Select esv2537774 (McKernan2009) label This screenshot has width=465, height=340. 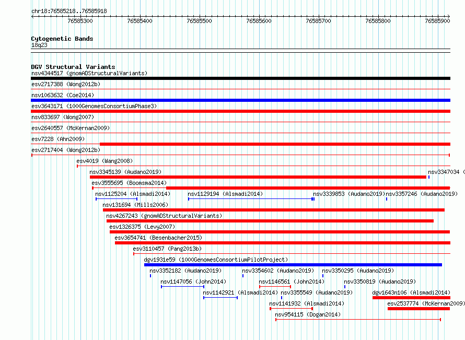[426, 303]
